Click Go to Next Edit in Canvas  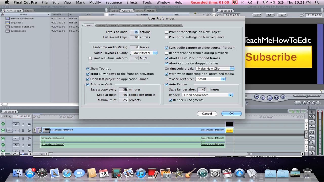(283, 97)
